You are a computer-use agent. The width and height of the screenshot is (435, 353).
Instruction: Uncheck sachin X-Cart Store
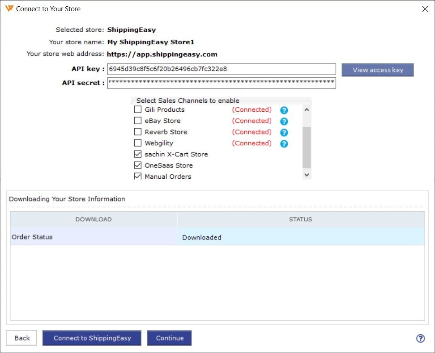tap(138, 154)
